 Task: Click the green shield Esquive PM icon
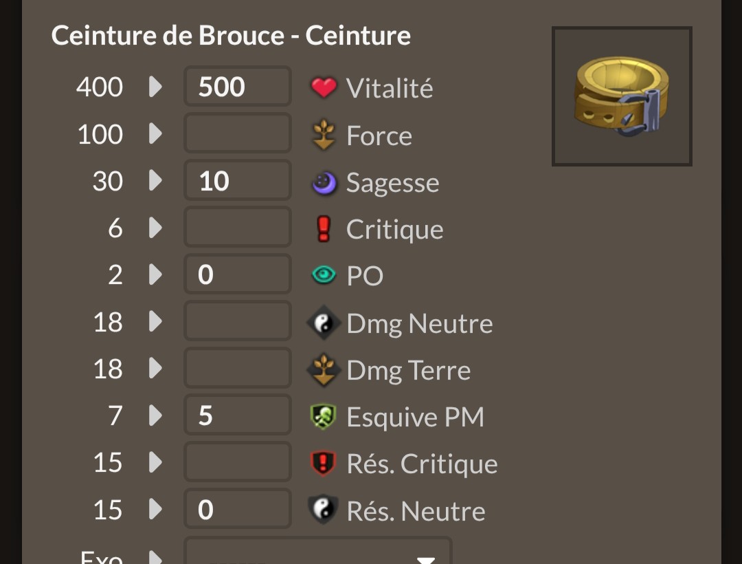323,416
